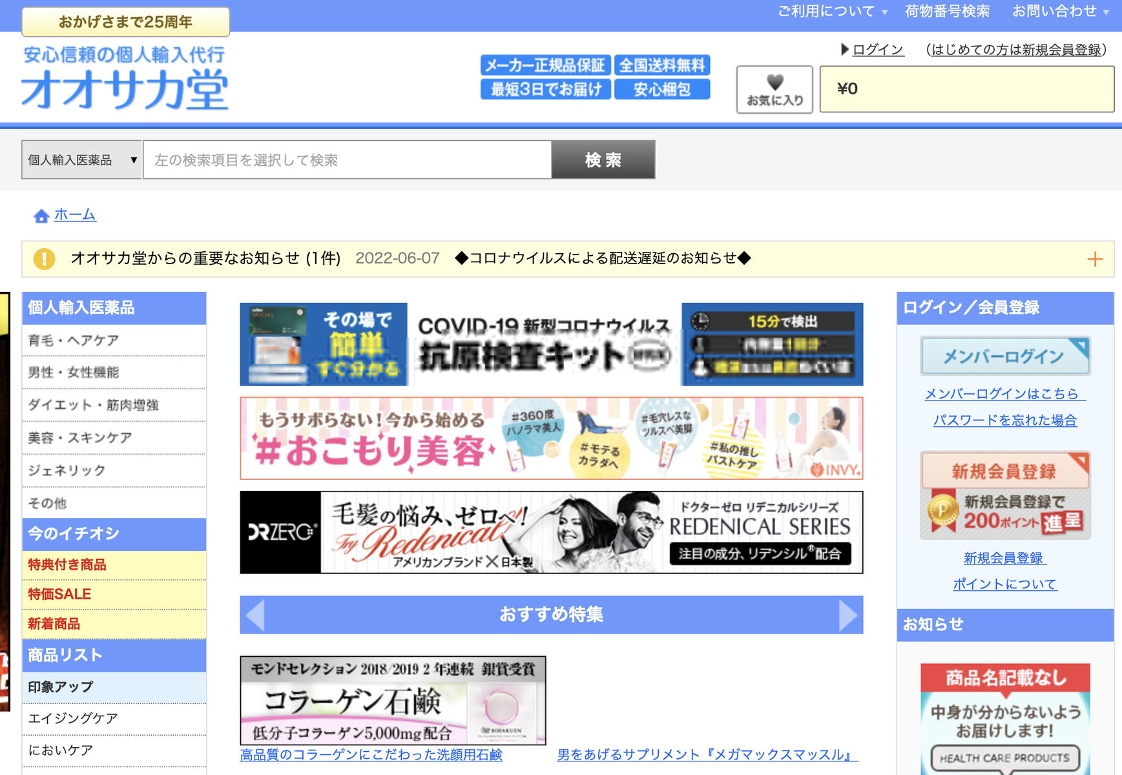The width and height of the screenshot is (1122, 775).
Task: Open 新着商品 in sidebar
Action: (114, 624)
